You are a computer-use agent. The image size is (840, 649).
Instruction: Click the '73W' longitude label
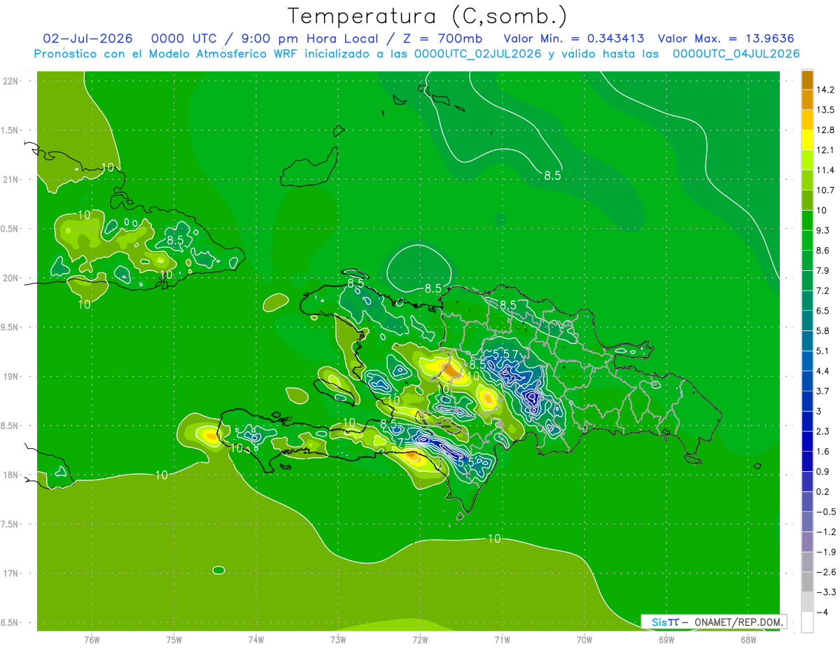(338, 639)
